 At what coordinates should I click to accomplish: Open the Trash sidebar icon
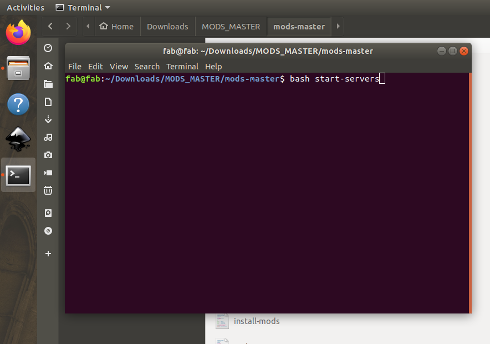48,190
